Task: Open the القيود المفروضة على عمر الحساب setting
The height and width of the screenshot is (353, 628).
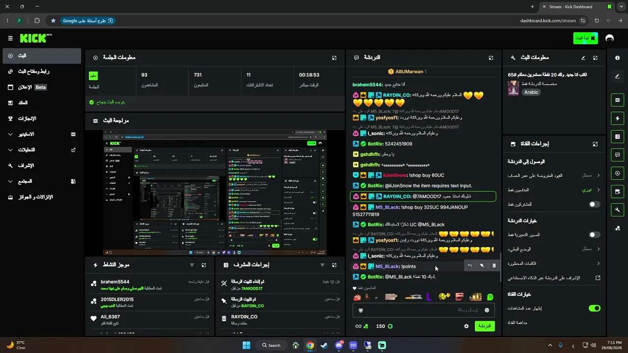Action: 554,176
